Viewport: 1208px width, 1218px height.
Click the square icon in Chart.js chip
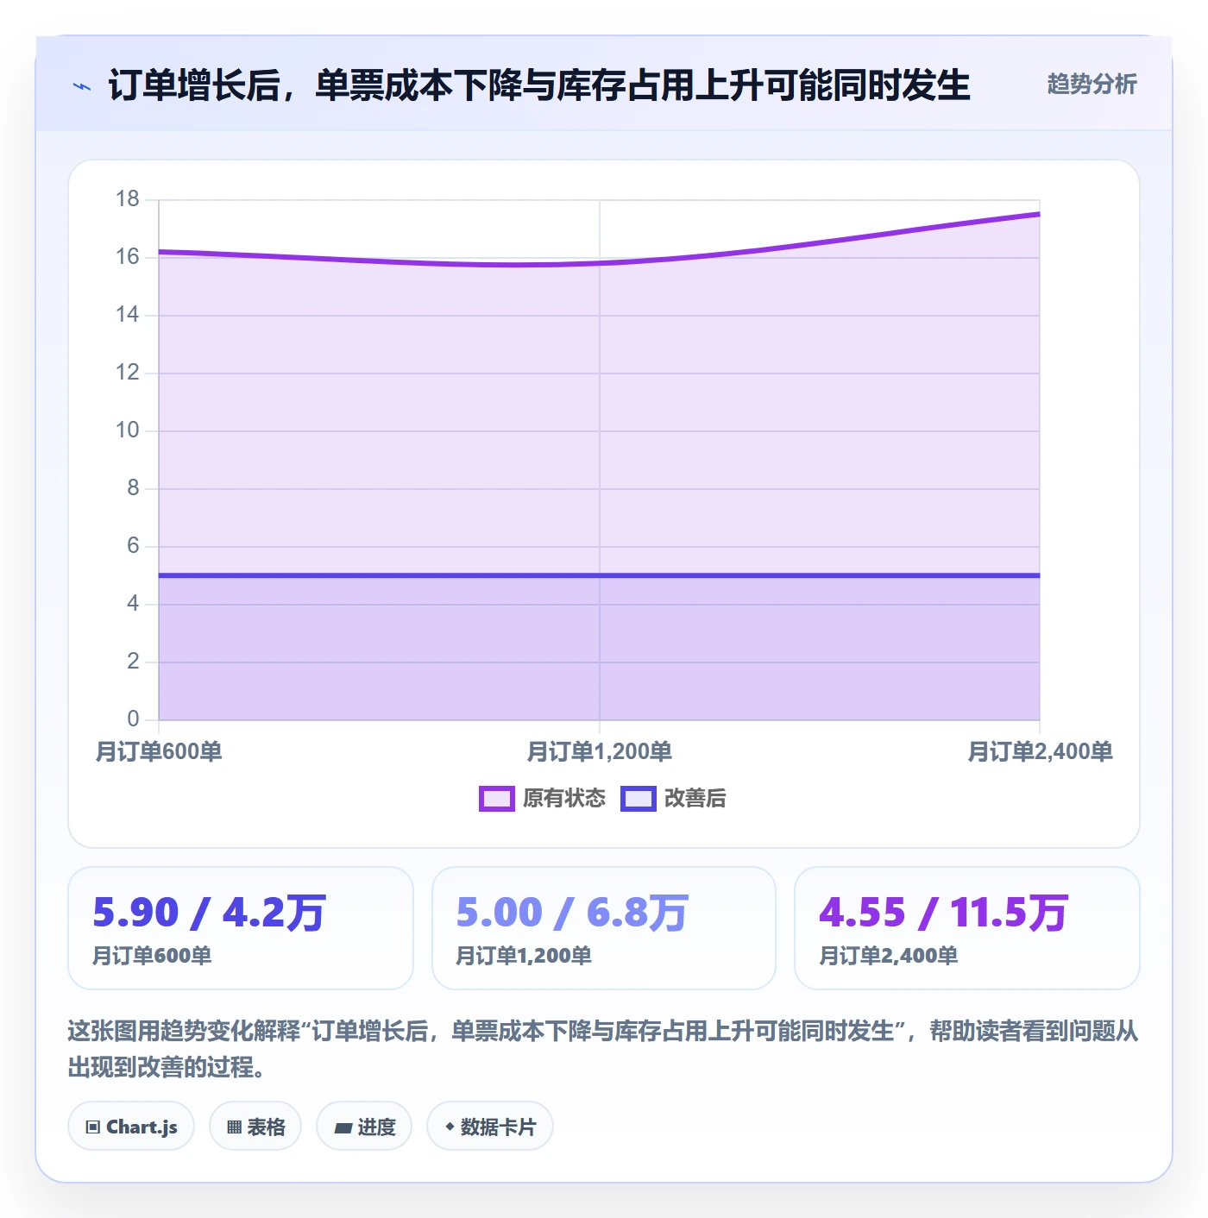(93, 1127)
